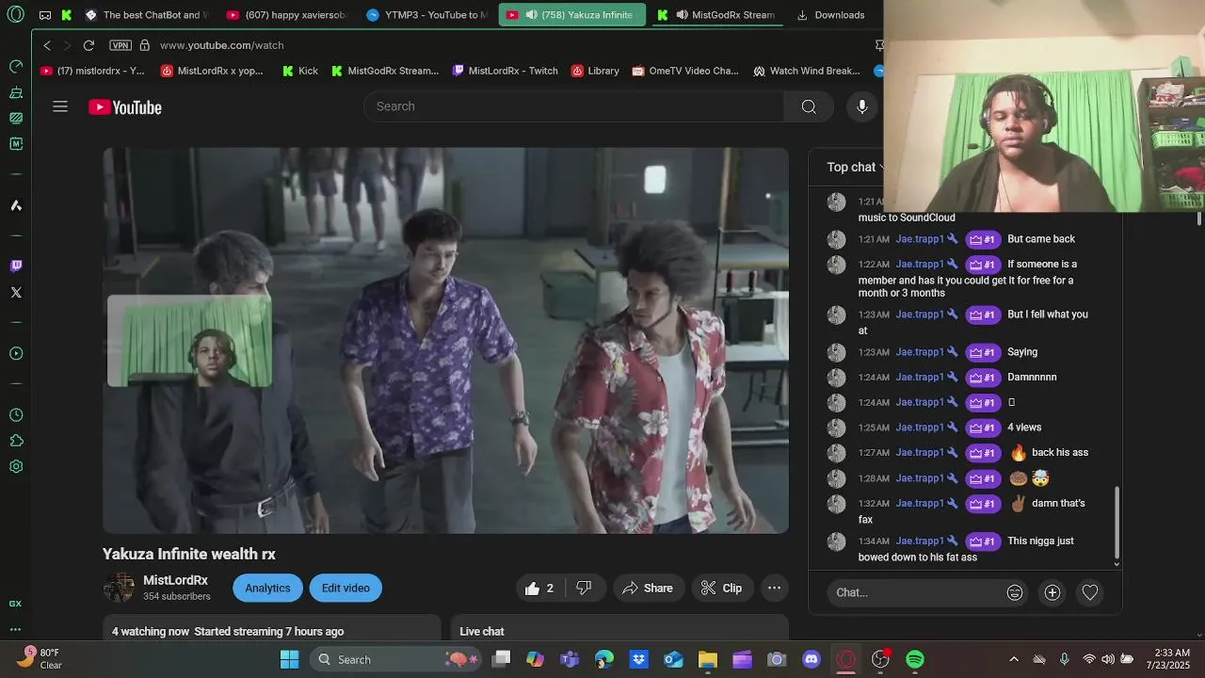Open weather widget showing 80°F
This screenshot has height=678, width=1205.
pos(40,658)
